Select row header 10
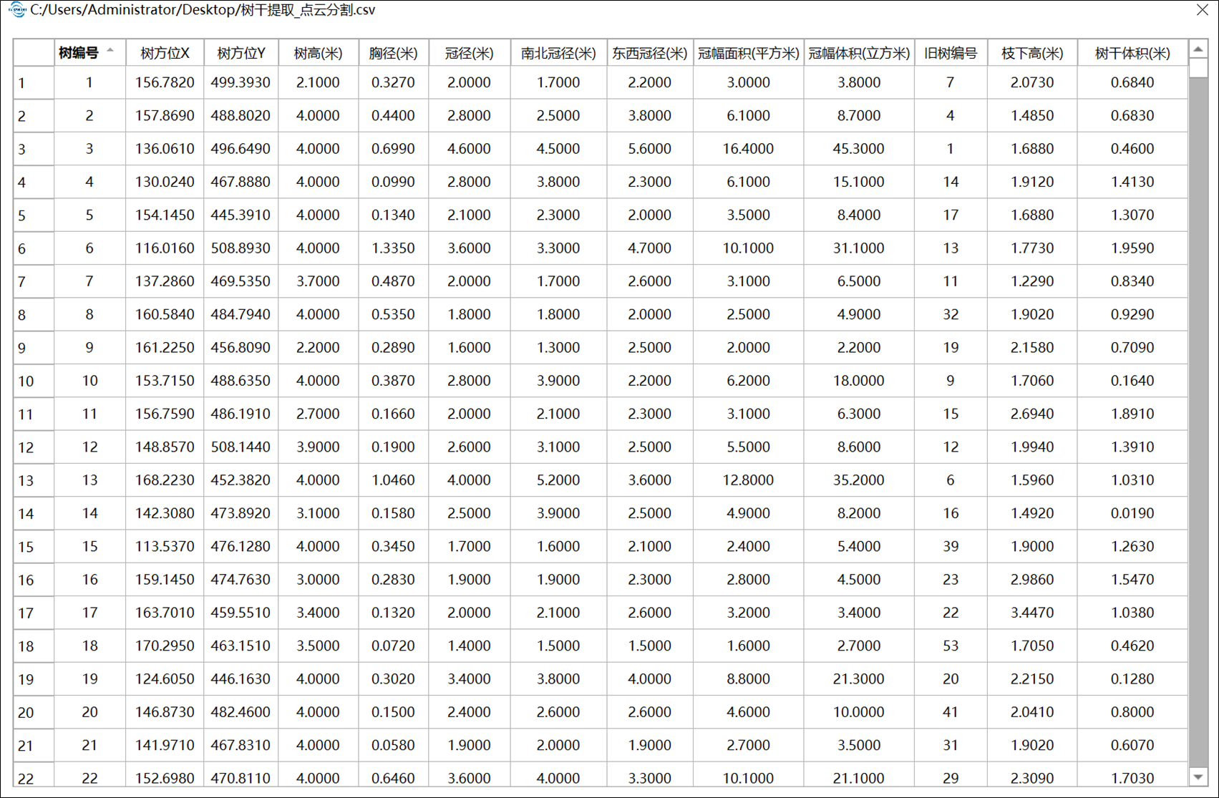 coord(33,381)
